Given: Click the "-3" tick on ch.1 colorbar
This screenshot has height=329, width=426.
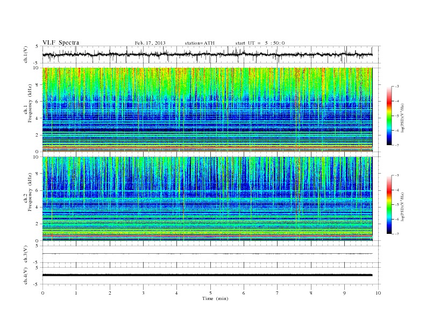Looking at the screenshot, I should click(x=396, y=87).
